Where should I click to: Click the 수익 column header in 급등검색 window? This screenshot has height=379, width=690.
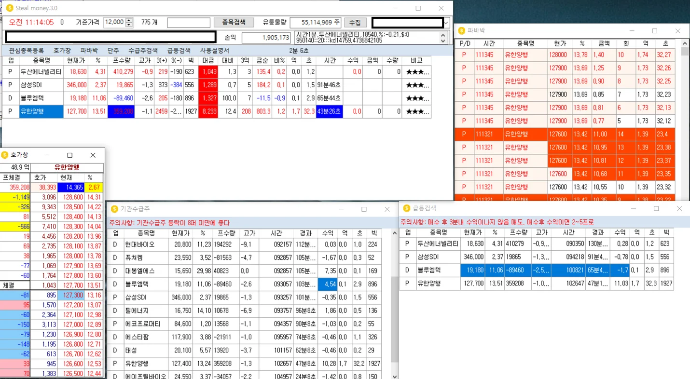[620, 232]
